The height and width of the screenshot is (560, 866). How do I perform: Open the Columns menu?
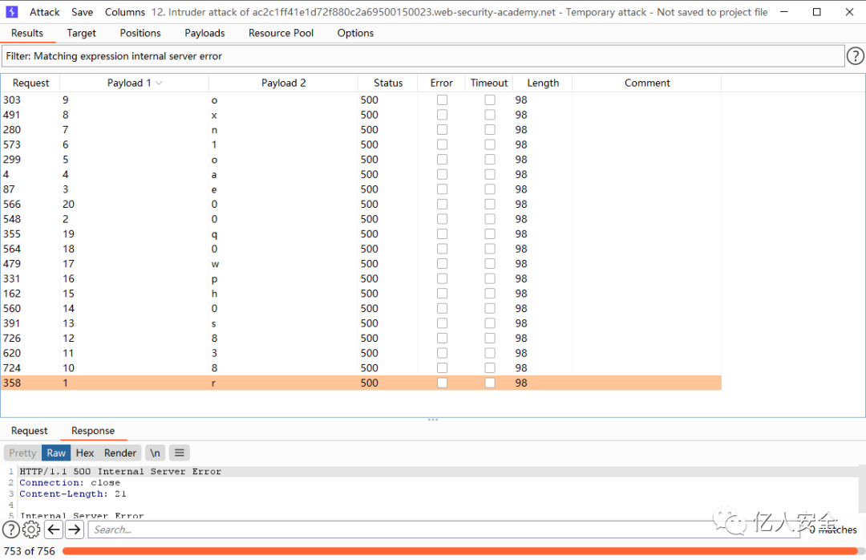(125, 12)
